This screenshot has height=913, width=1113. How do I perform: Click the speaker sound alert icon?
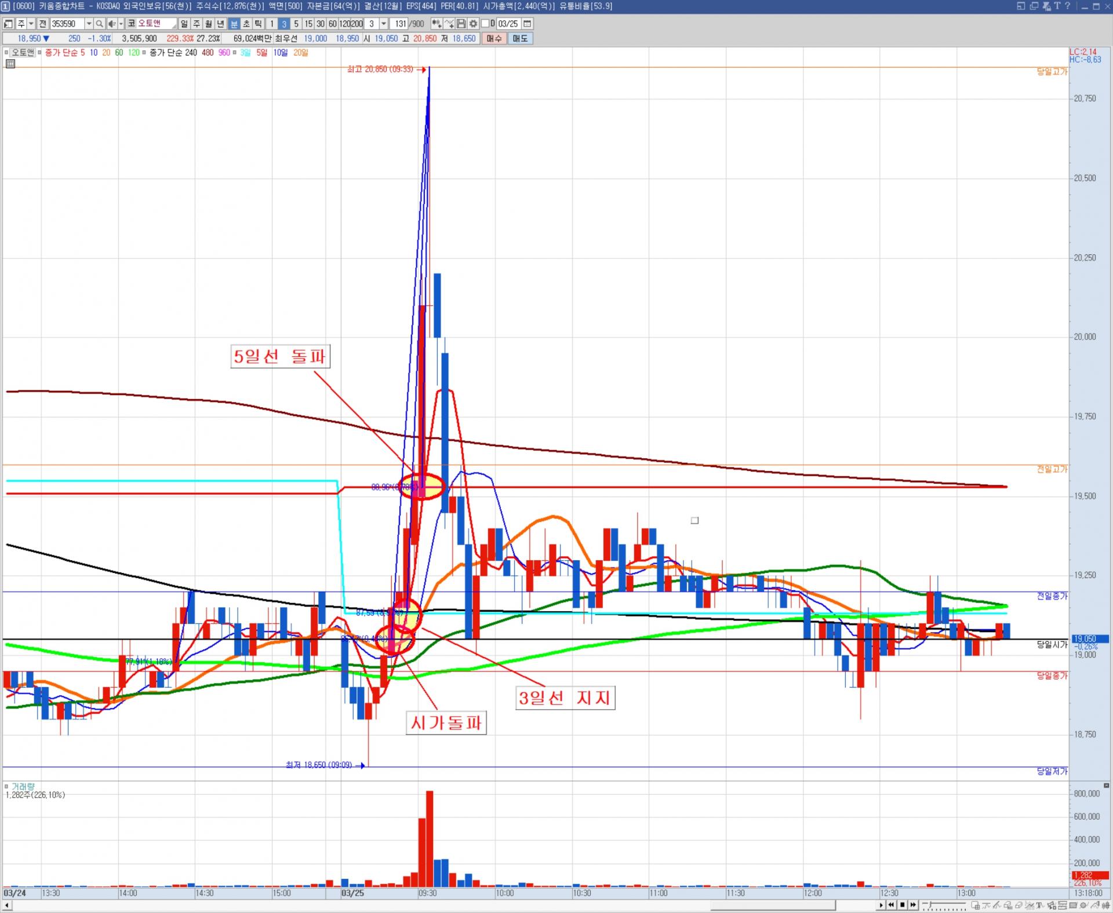pos(112,24)
